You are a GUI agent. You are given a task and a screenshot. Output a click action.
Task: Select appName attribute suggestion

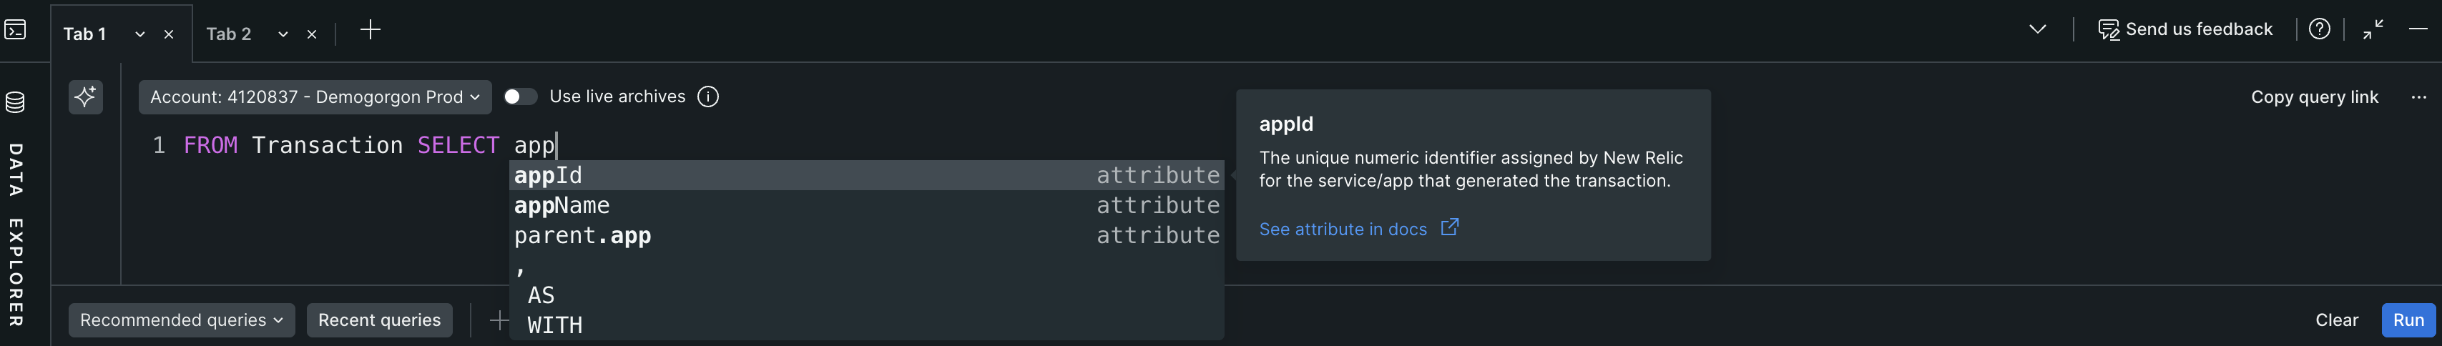click(562, 206)
